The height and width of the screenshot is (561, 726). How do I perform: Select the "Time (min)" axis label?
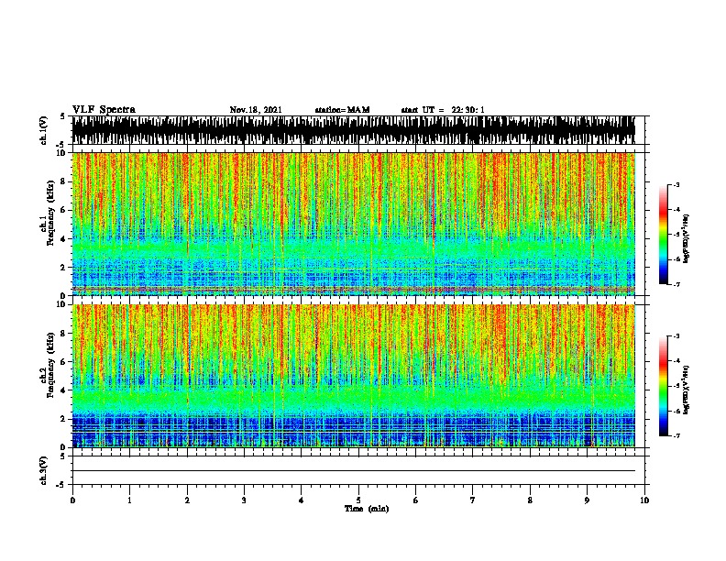click(367, 509)
